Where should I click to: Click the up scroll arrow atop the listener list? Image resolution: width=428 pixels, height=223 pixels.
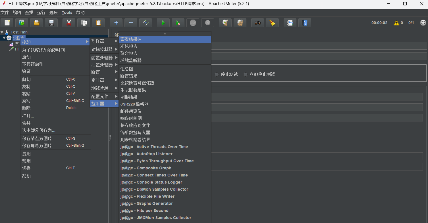click(x=165, y=33)
